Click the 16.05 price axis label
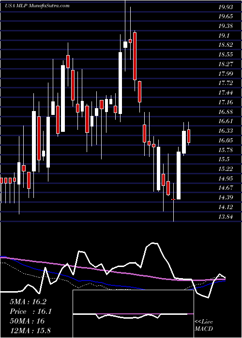The width and height of the screenshot is (242, 338). [x=226, y=141]
